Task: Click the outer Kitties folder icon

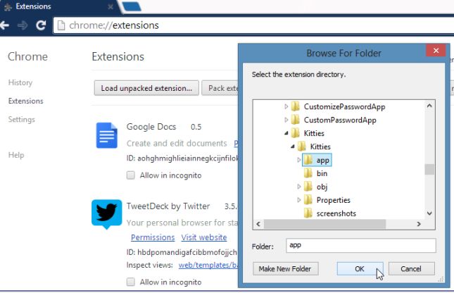Action: click(x=296, y=133)
